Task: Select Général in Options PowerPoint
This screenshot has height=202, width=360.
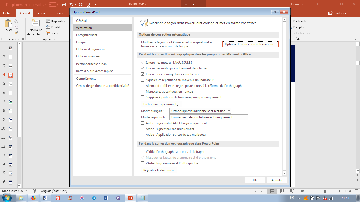Action: (103, 21)
